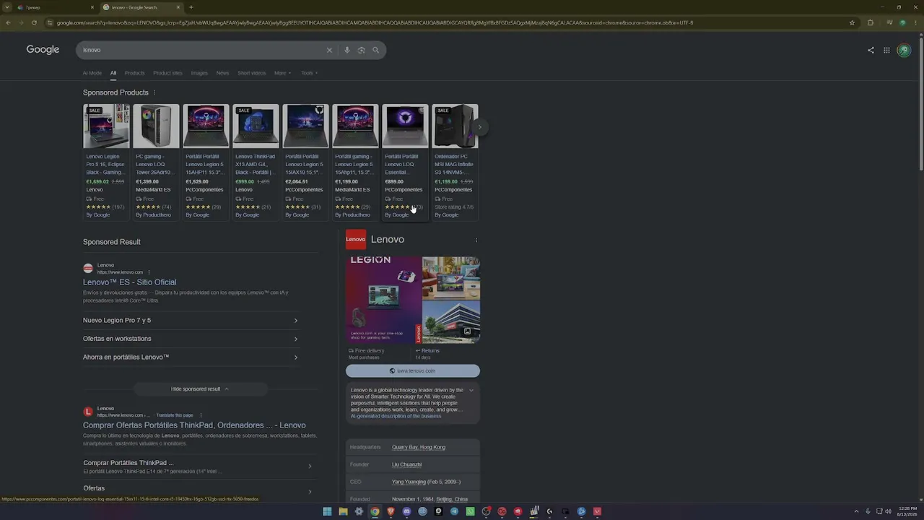
Task: Collapse with Hide sponsored result button
Action: [200, 389]
